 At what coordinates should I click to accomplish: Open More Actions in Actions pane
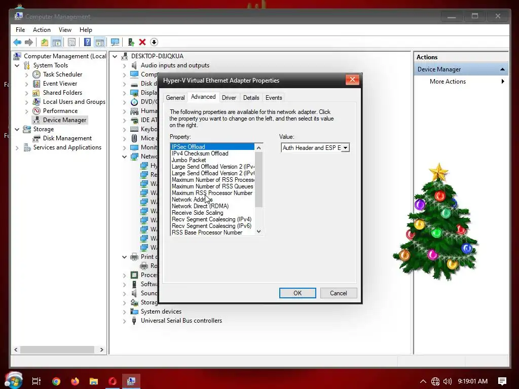pos(448,82)
